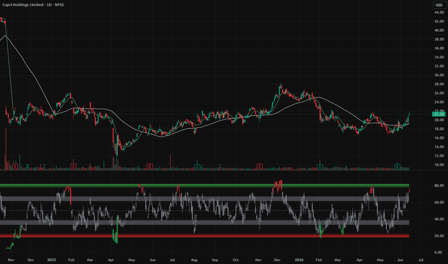
Task: Click the 60.00 oscillator axis label
Action: click(x=439, y=203)
